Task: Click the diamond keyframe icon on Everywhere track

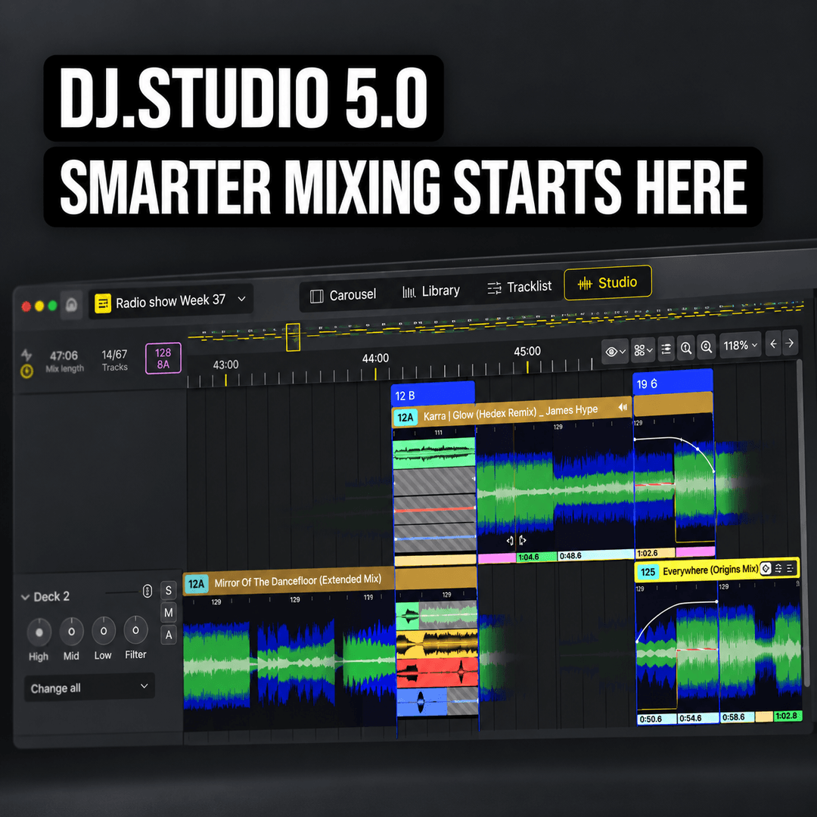Action: pyautogui.click(x=766, y=568)
